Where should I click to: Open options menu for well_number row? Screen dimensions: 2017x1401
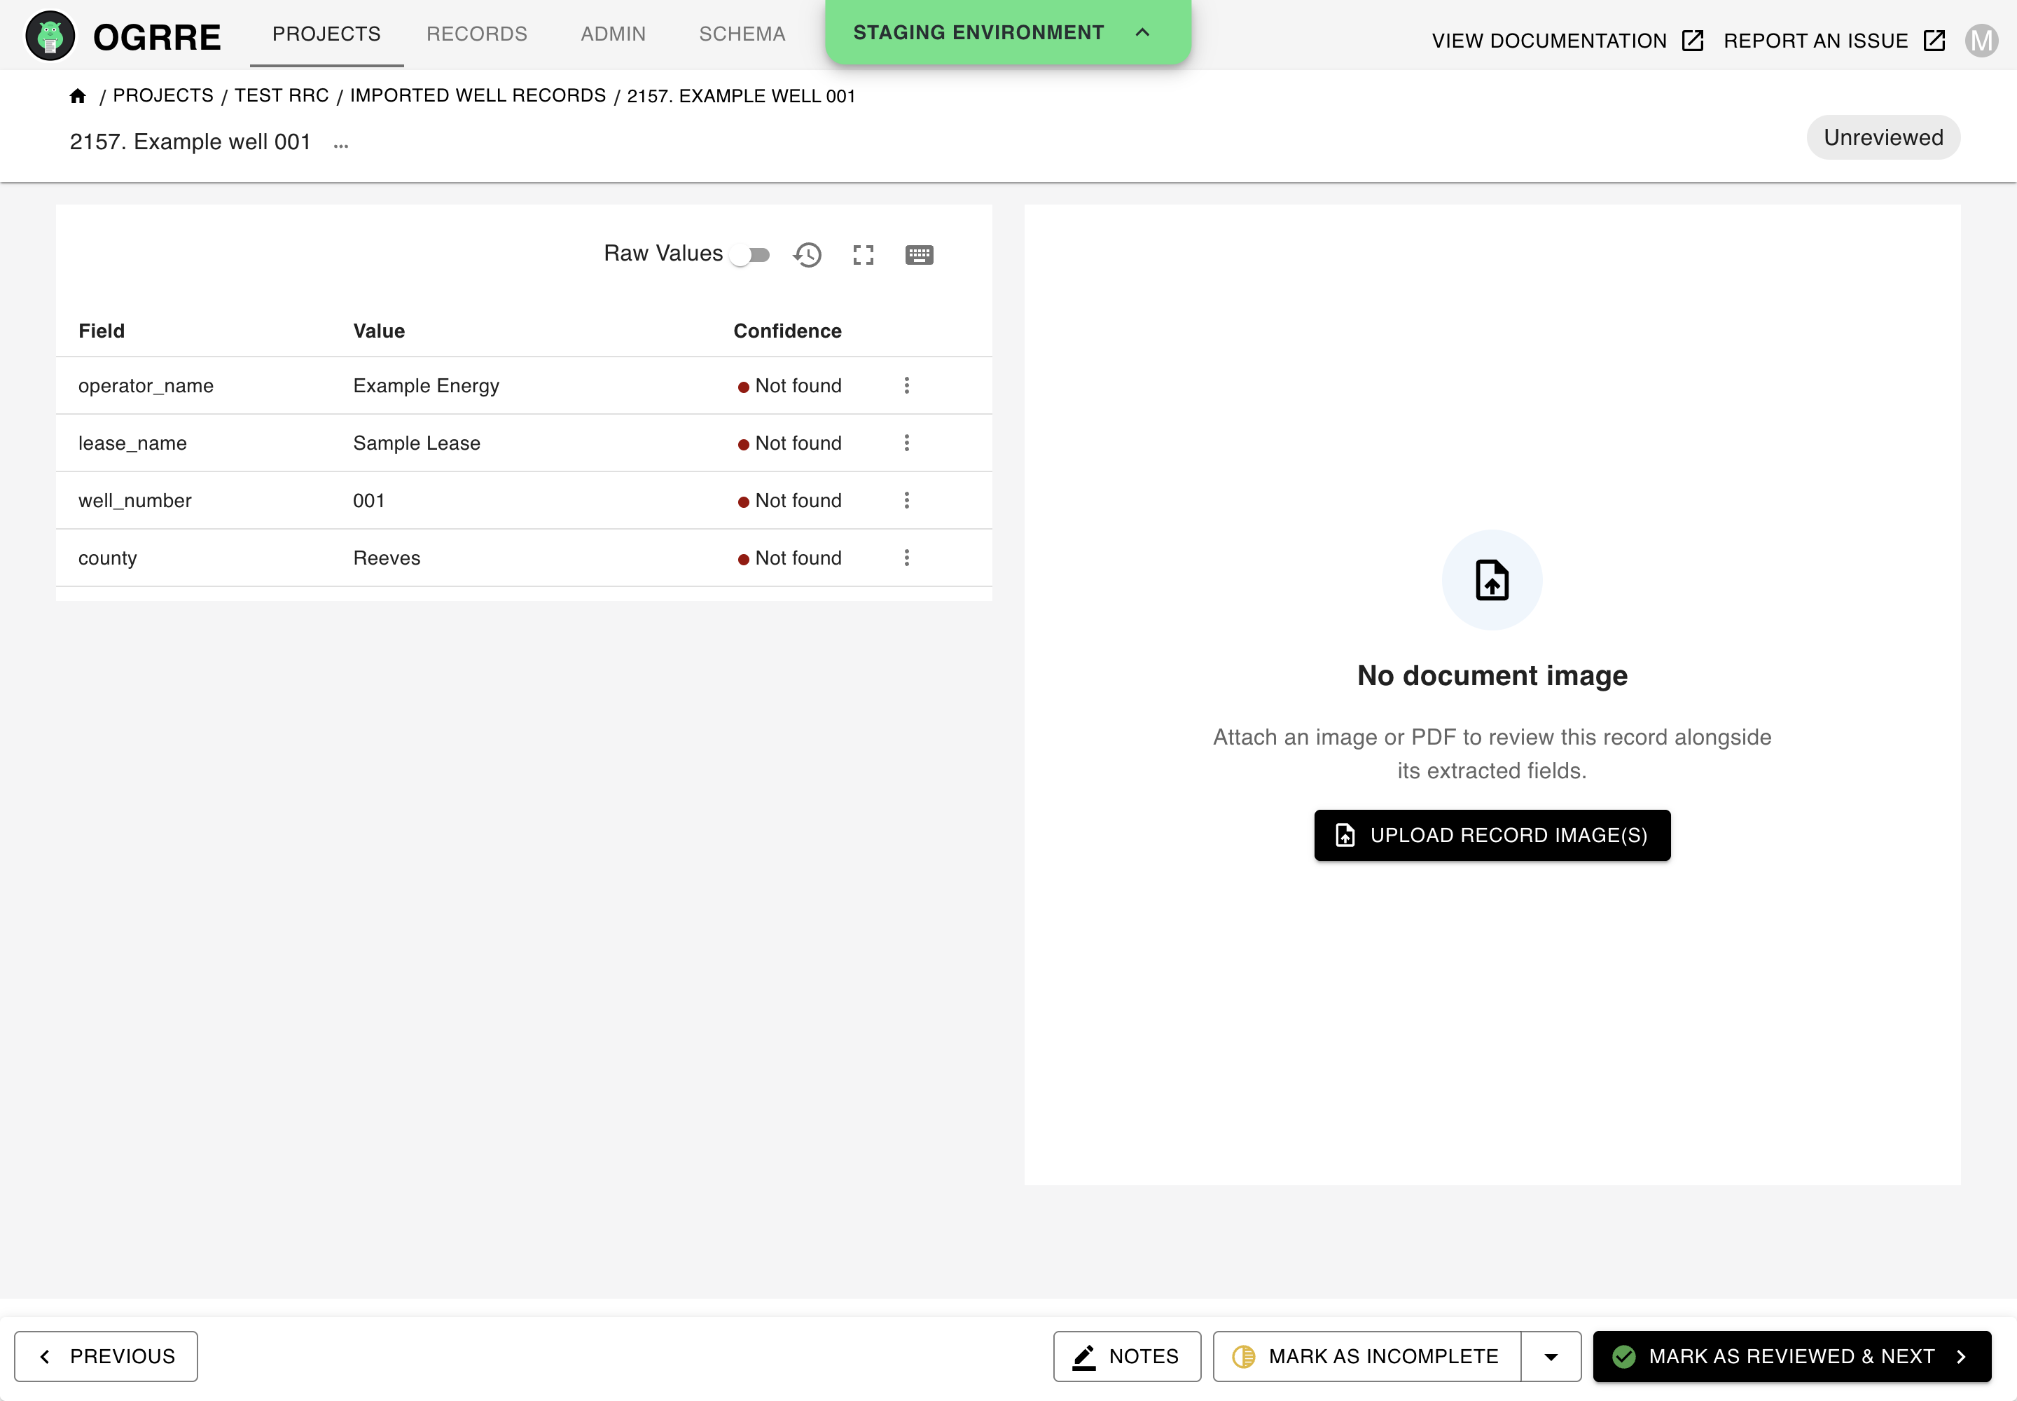(x=907, y=500)
